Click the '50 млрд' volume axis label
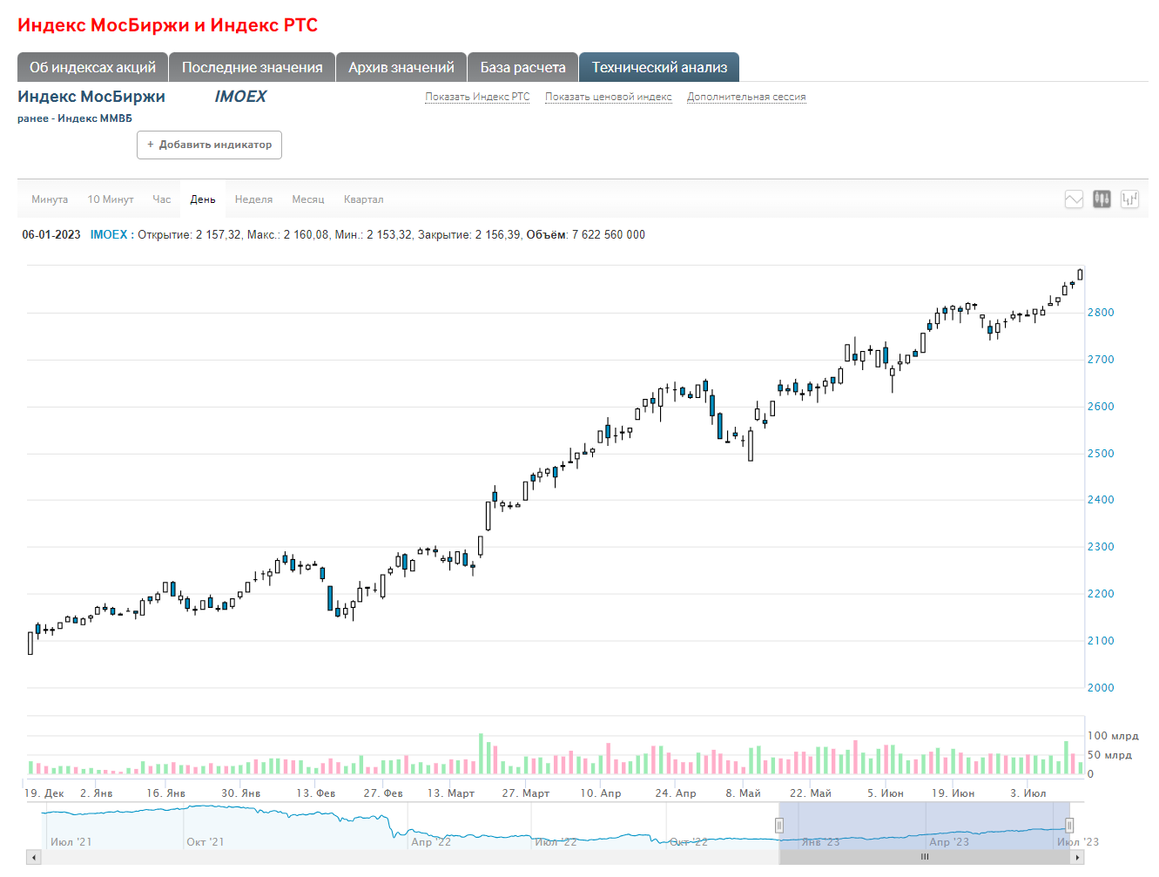1159x877 pixels. 1109,755
